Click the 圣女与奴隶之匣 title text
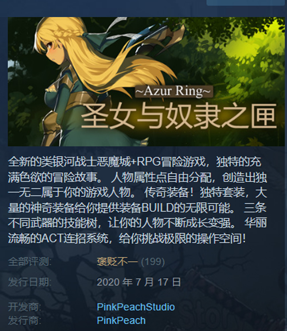This screenshot has height=331, width=287. point(179,116)
